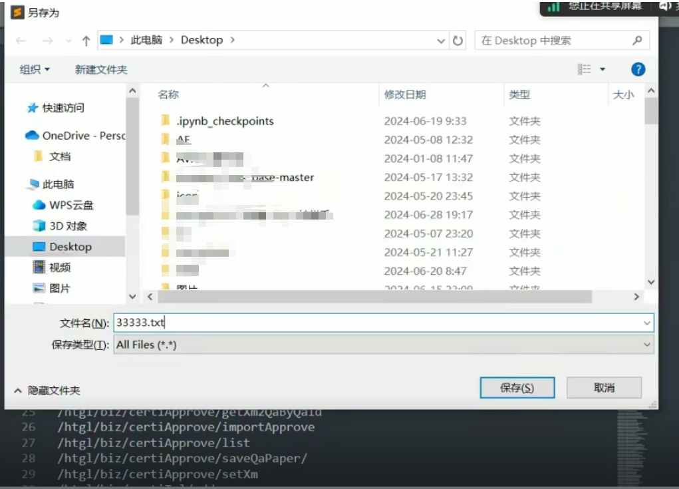
Task: Select 3D 对象 in the navigation pane
Action: [68, 226]
